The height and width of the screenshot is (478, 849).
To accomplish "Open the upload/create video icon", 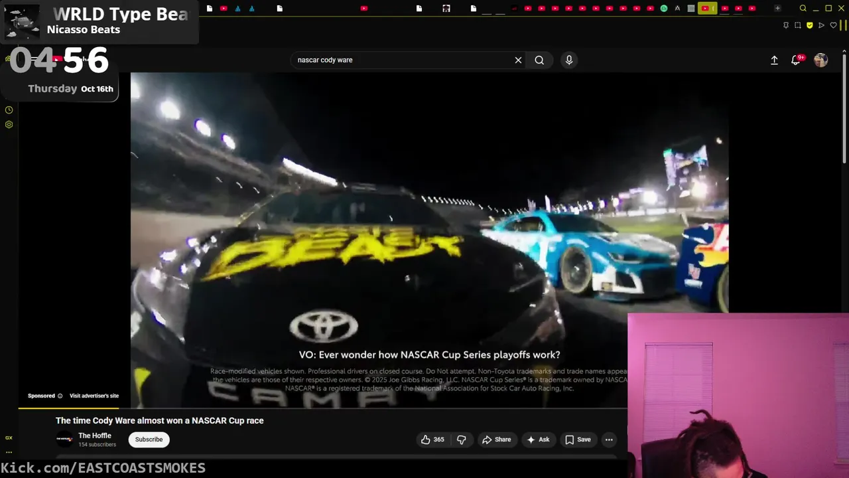I will [x=774, y=60].
